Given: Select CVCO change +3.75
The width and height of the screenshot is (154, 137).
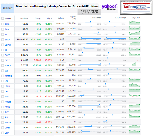Looking at the screenshot, I should coord(38,55).
